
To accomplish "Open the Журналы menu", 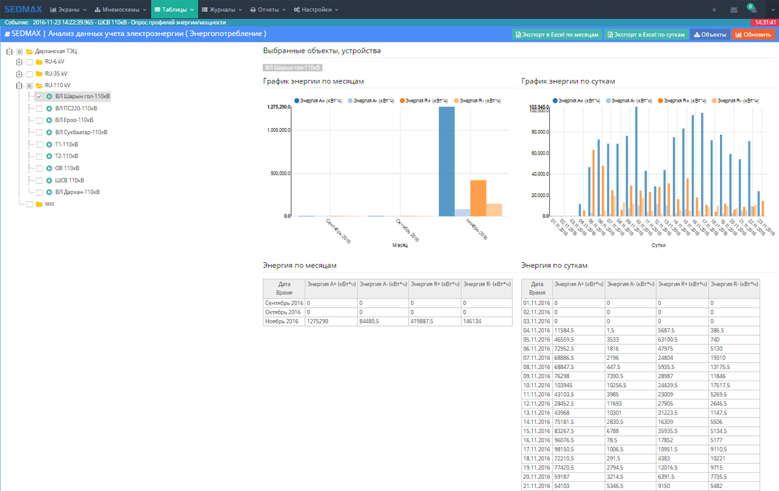I will coord(221,10).
